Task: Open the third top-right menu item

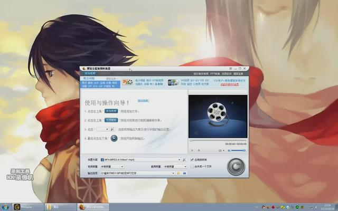Action: 227,74
